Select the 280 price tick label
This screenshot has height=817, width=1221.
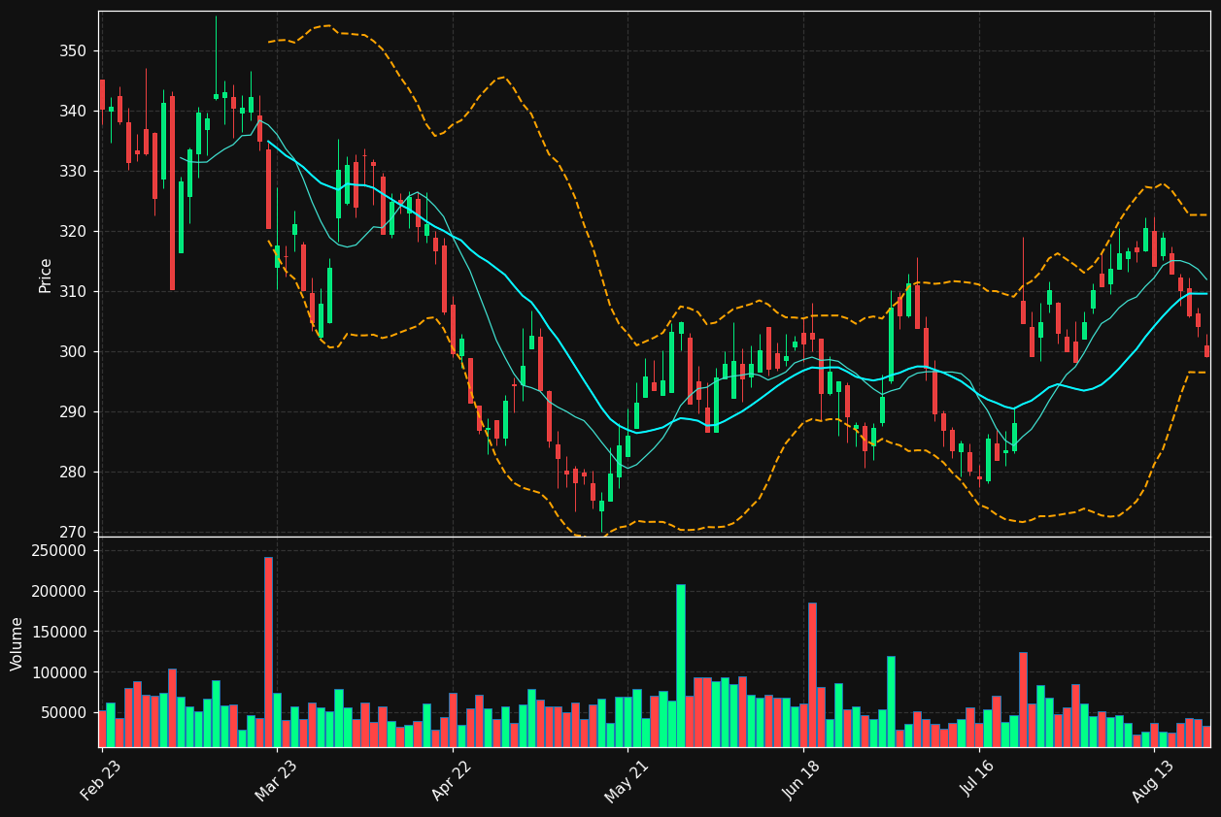73,472
